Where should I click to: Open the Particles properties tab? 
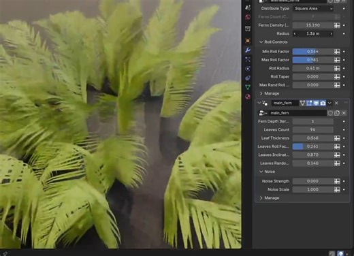248,59
